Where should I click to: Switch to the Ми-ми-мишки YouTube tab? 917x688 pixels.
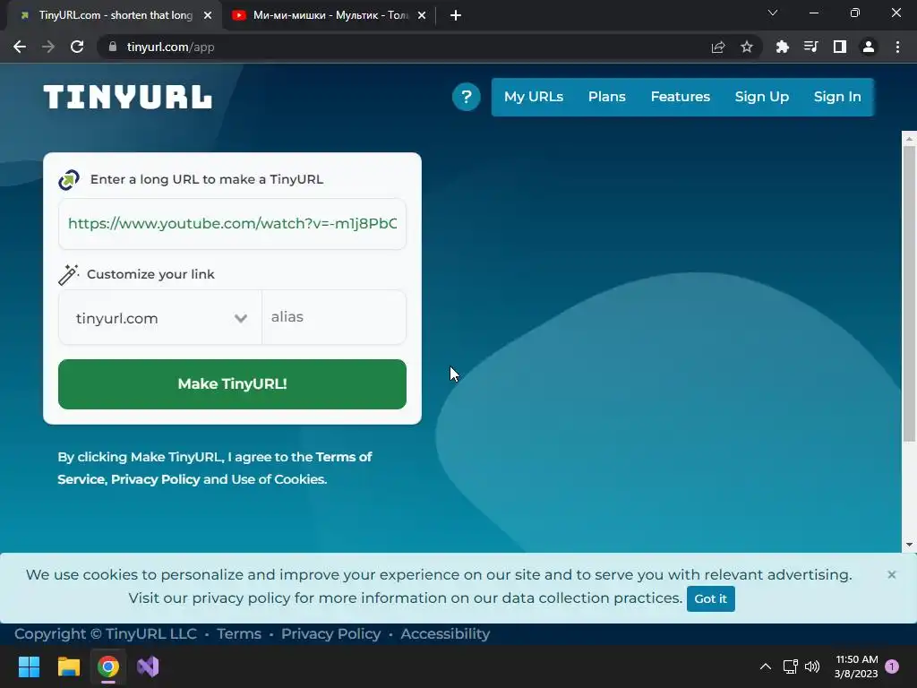pos(330,16)
